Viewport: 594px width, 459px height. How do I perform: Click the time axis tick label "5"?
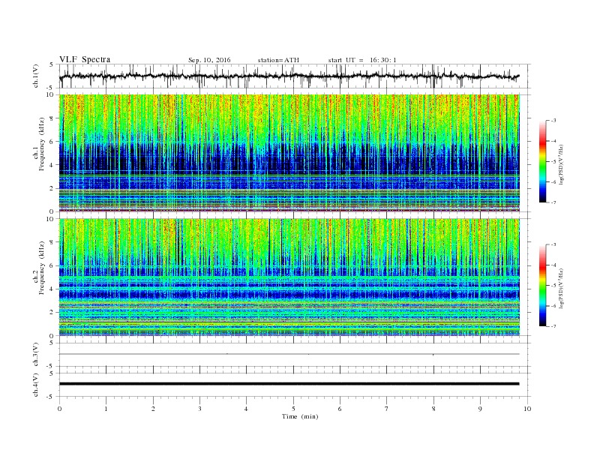coord(293,409)
